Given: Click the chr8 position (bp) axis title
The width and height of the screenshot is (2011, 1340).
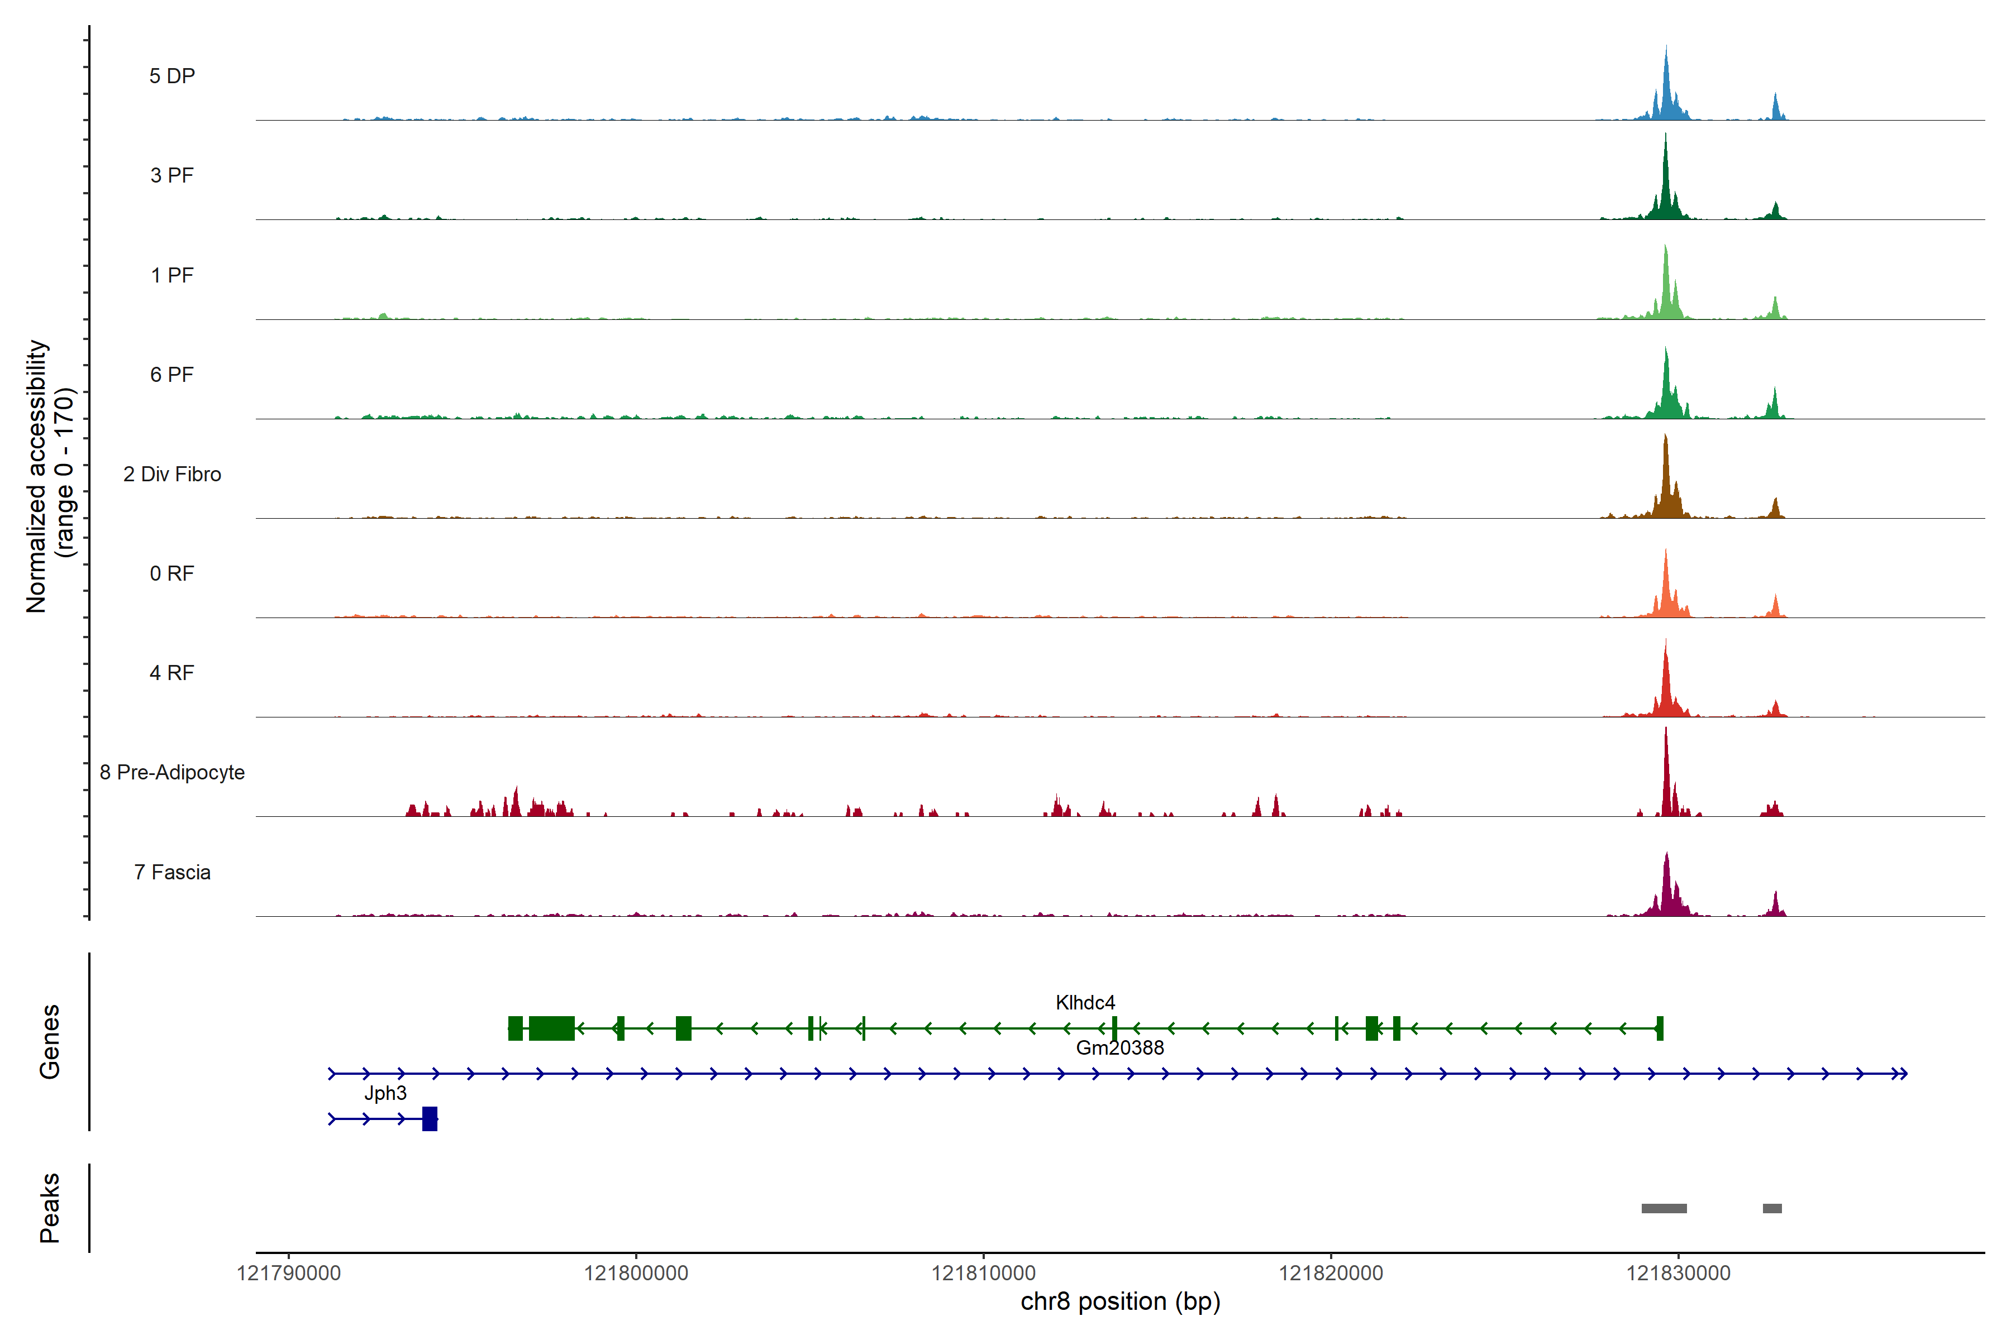Looking at the screenshot, I should (x=1120, y=1301).
